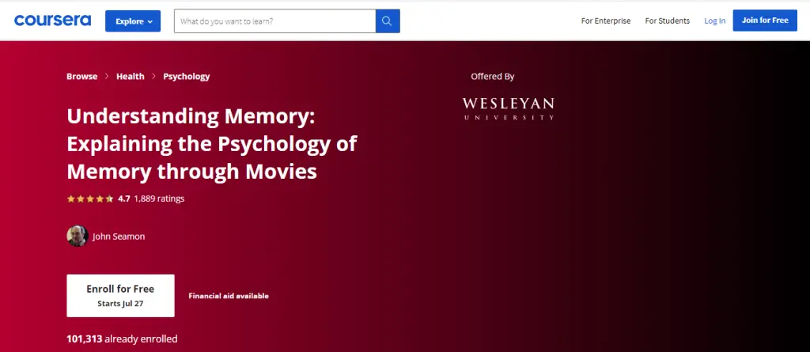Click the Understanding Memory course title
This screenshot has height=352, width=810.
pos(211,144)
